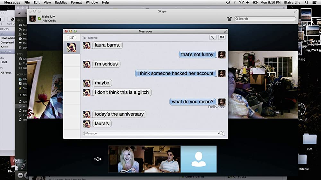The height and width of the screenshot is (180, 321).
Task: Open the Skype dial pad phone icon
Action: [230, 19]
